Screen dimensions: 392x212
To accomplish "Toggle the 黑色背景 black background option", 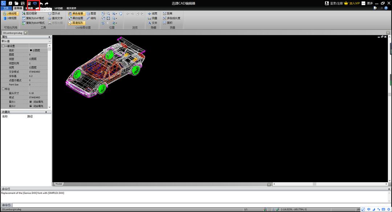I will [76, 13].
